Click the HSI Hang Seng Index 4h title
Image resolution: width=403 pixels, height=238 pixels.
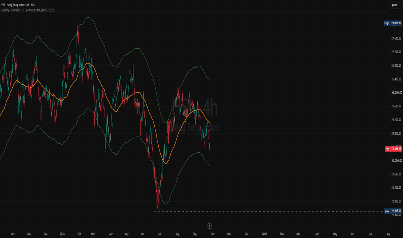point(18,5)
